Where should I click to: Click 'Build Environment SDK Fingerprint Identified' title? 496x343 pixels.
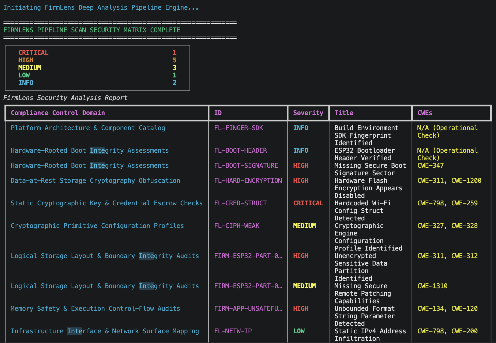click(367, 135)
